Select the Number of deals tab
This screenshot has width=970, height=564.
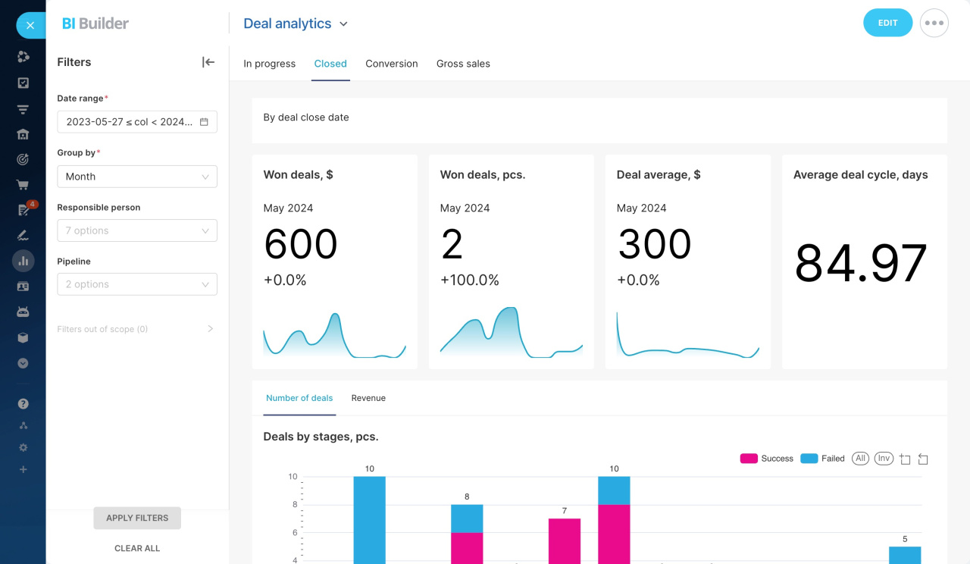pyautogui.click(x=299, y=398)
